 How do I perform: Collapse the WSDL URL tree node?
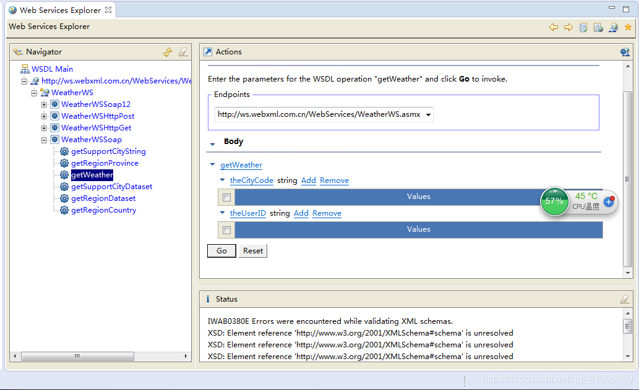(x=25, y=81)
